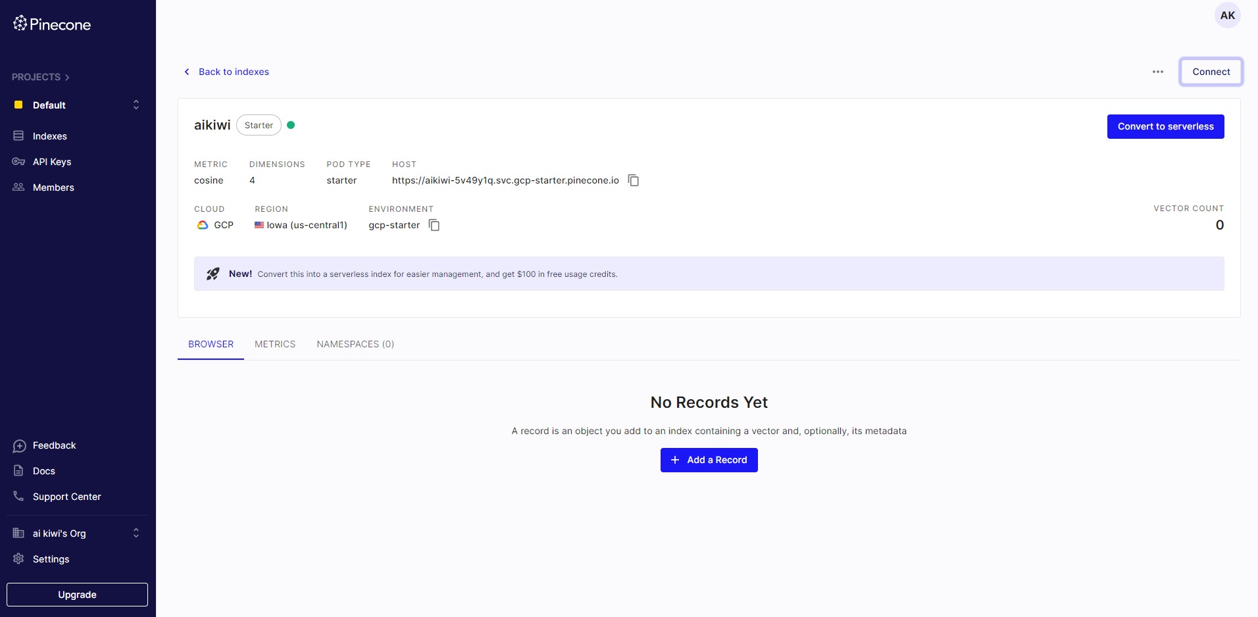The width and height of the screenshot is (1258, 617).
Task: Open the Docs link
Action: 44,471
